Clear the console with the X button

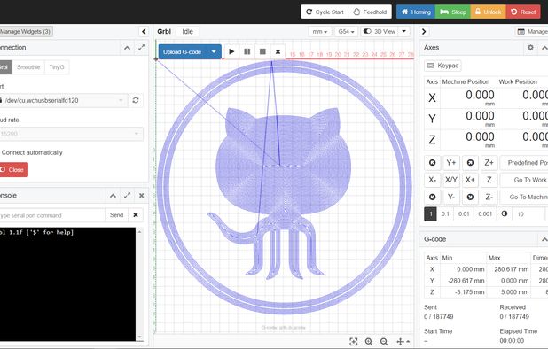click(x=136, y=215)
